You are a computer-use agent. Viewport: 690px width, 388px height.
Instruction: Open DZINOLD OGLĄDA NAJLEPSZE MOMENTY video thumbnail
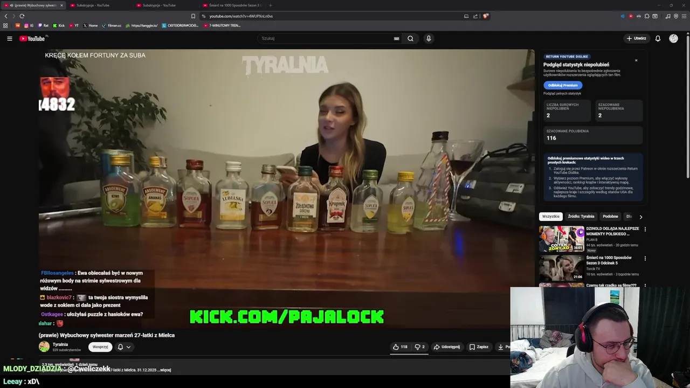[562, 239]
